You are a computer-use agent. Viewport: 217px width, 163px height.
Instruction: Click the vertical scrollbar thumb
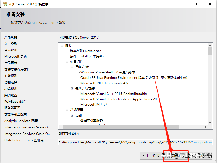(210, 51)
